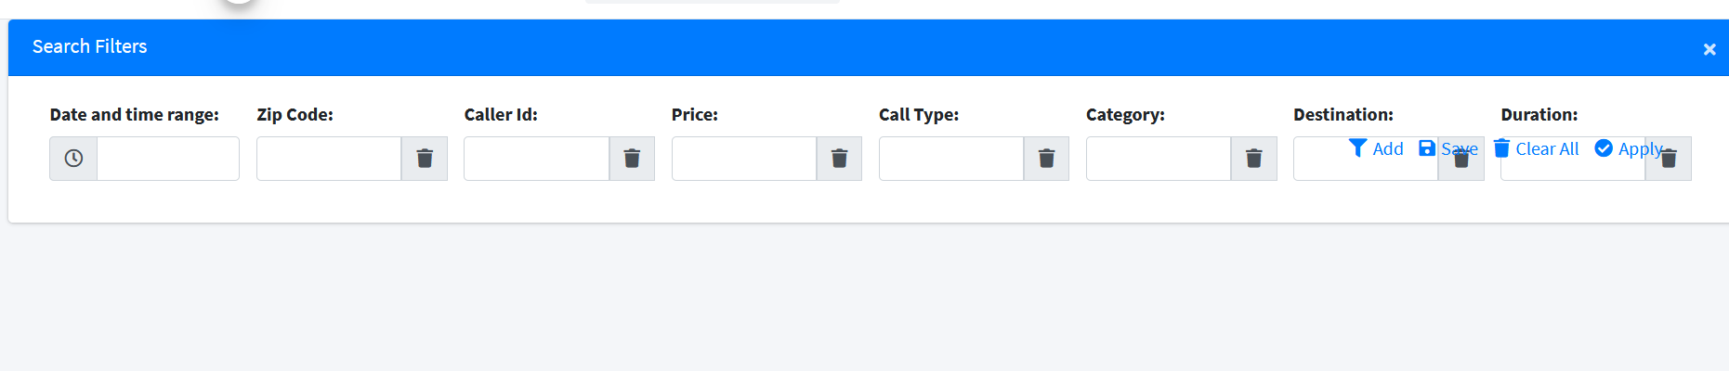This screenshot has height=371, width=1729.
Task: Focus the Date and time range field
Action: click(x=168, y=159)
